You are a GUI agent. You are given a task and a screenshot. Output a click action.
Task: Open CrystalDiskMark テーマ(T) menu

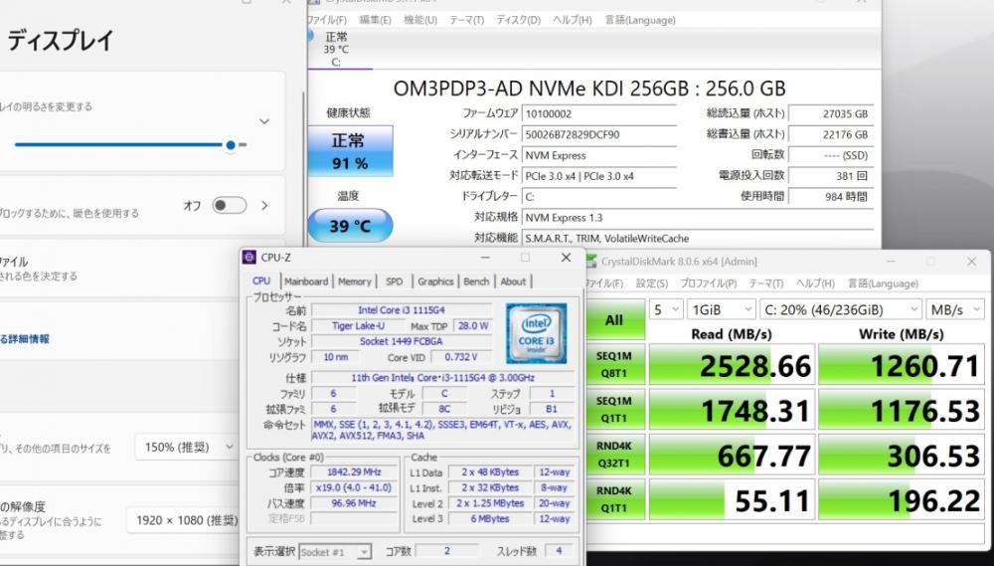[x=765, y=283]
